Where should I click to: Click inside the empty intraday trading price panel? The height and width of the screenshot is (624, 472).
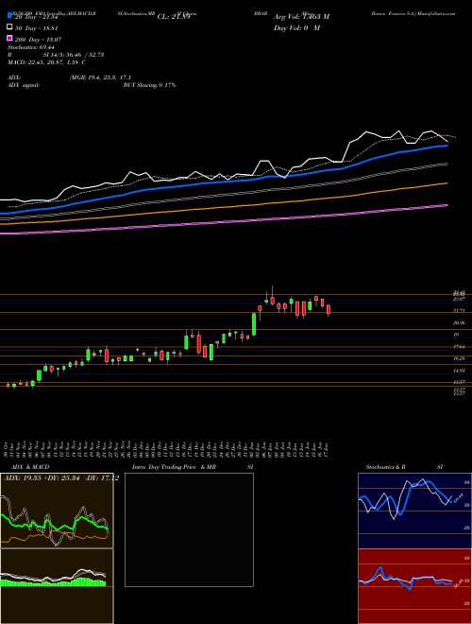[189, 529]
